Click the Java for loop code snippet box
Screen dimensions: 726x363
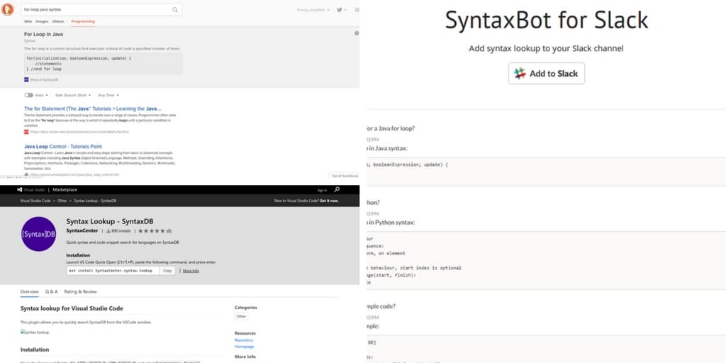[x=104, y=63]
